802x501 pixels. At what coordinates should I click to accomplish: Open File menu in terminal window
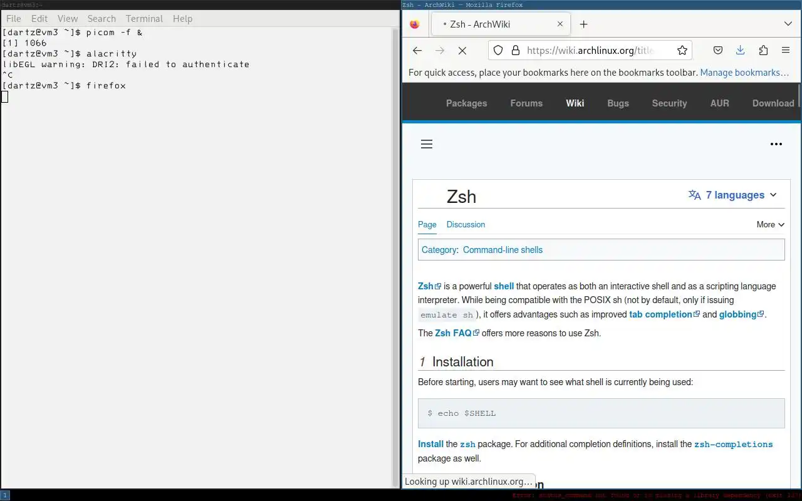pyautogui.click(x=13, y=19)
